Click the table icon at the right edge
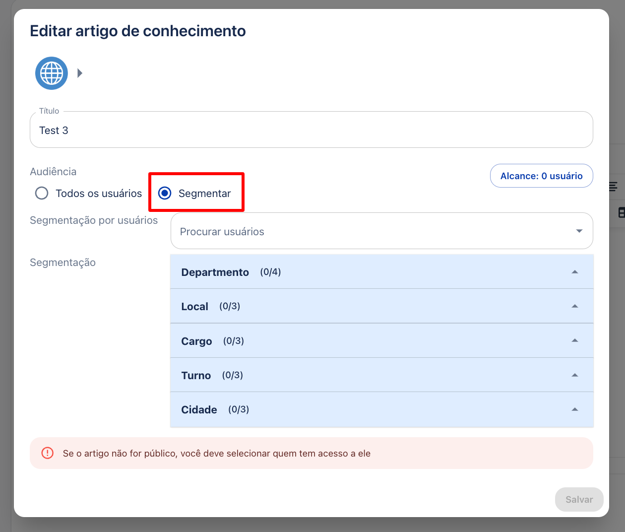This screenshot has width=625, height=532. tap(621, 212)
